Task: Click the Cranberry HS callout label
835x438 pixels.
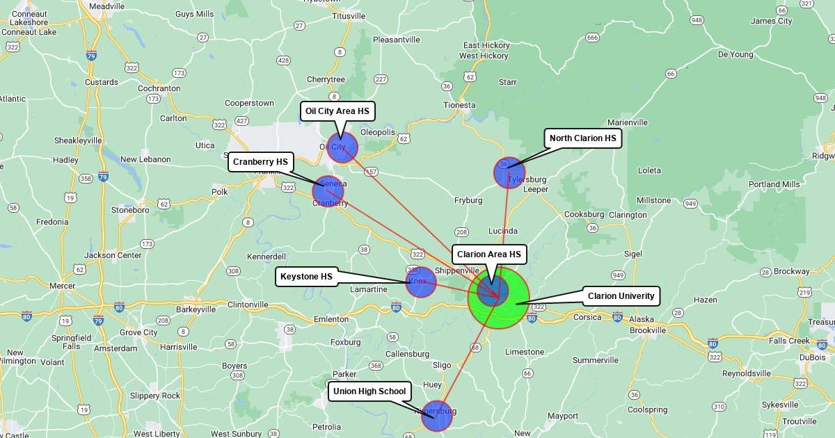Action: click(x=260, y=162)
